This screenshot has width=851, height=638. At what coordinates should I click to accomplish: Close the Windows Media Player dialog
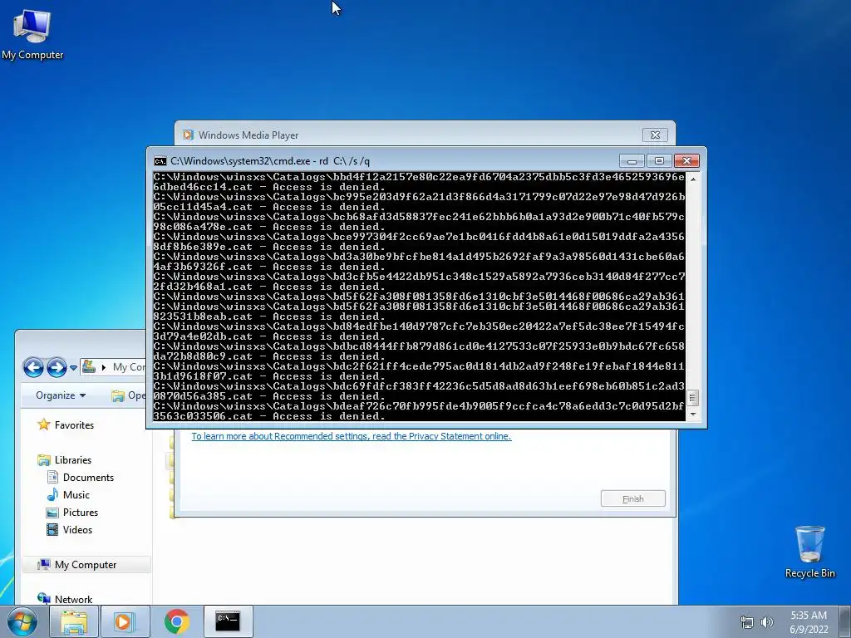[x=655, y=135]
